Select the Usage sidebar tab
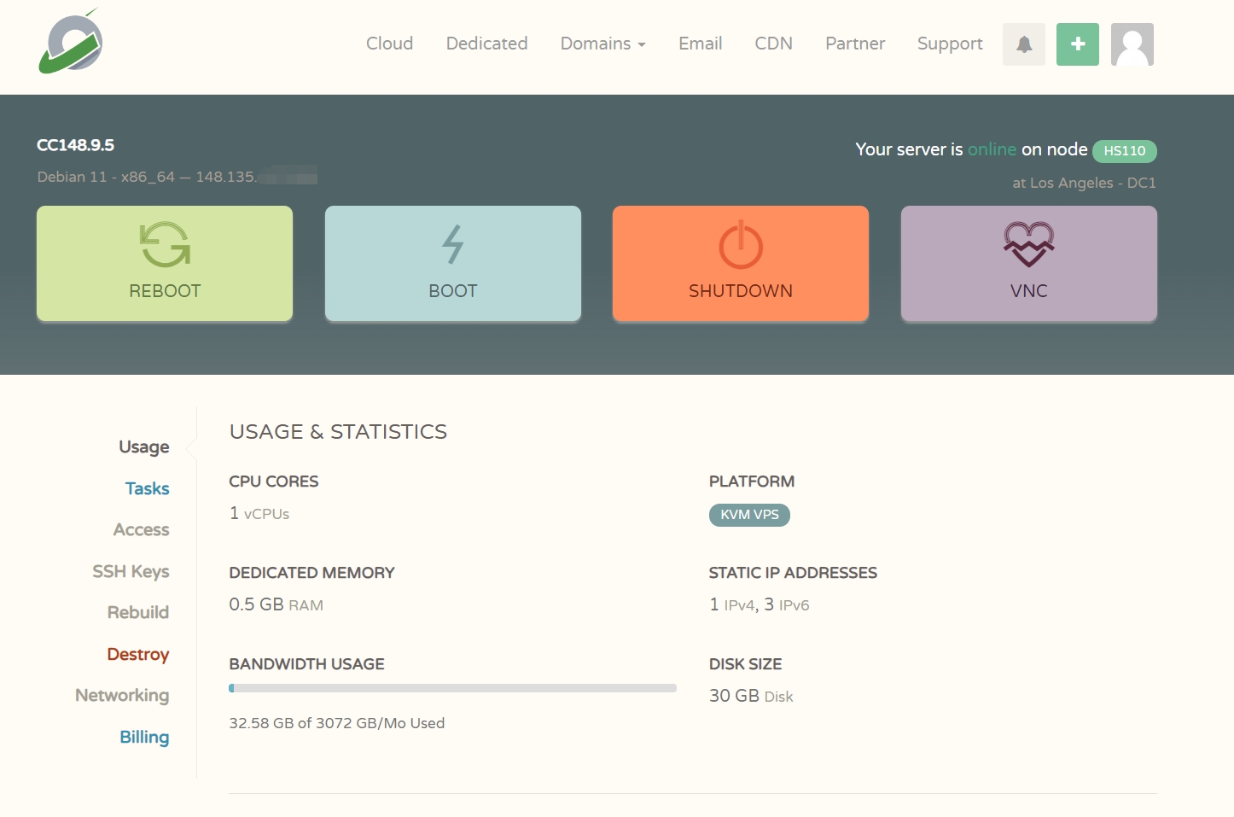The width and height of the screenshot is (1234, 817). click(x=144, y=447)
